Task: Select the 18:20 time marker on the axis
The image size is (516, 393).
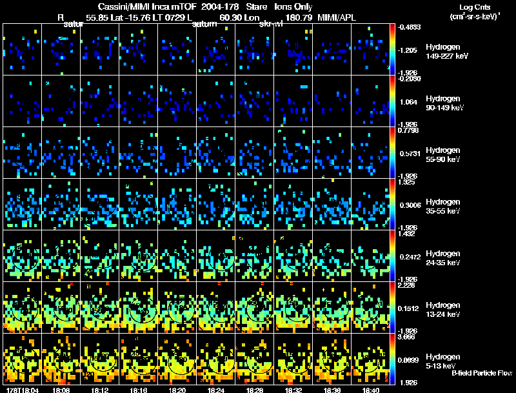Action: point(177,390)
